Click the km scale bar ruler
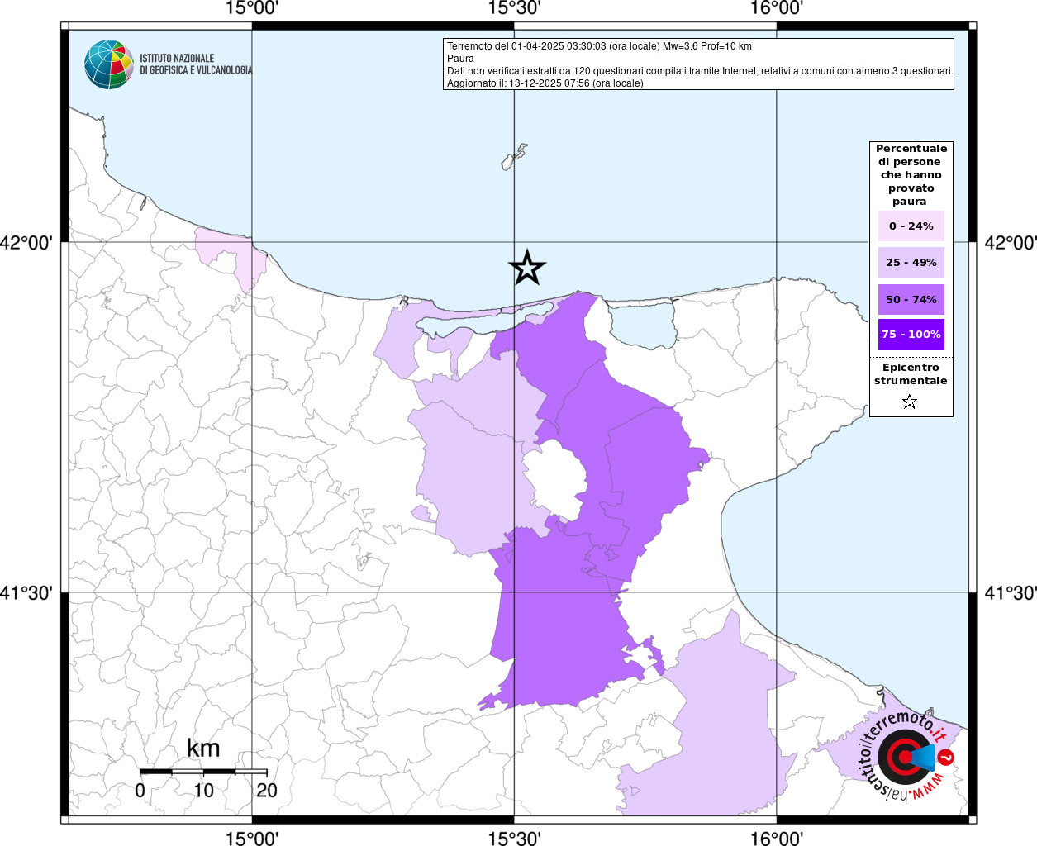 pos(203,772)
